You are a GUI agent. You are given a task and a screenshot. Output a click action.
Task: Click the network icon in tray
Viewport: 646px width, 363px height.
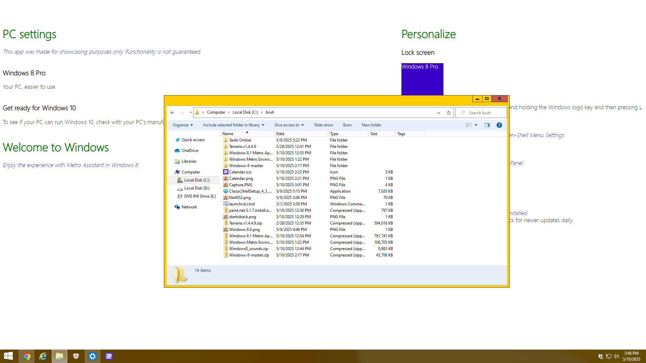[x=609, y=356]
